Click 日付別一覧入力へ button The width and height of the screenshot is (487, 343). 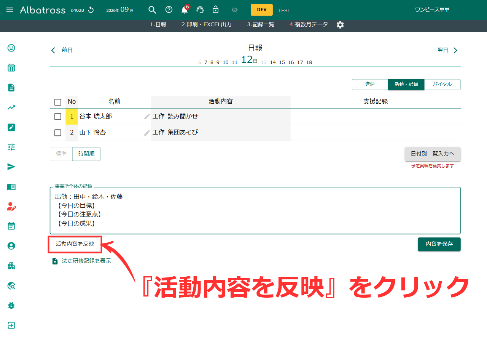(x=433, y=154)
